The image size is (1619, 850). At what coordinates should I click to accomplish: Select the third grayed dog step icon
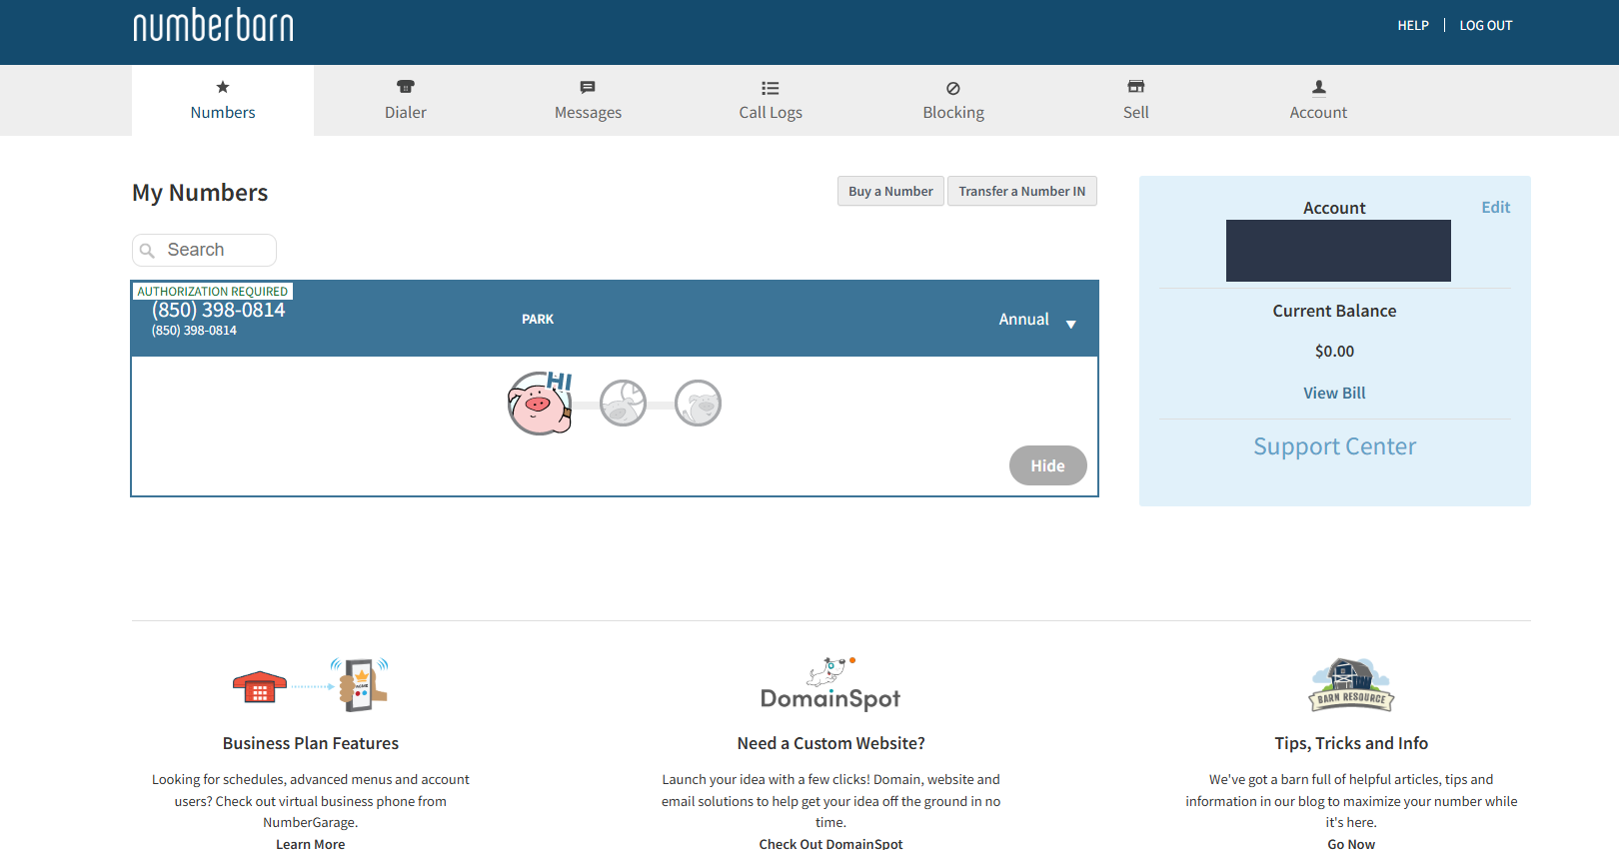pyautogui.click(x=698, y=404)
